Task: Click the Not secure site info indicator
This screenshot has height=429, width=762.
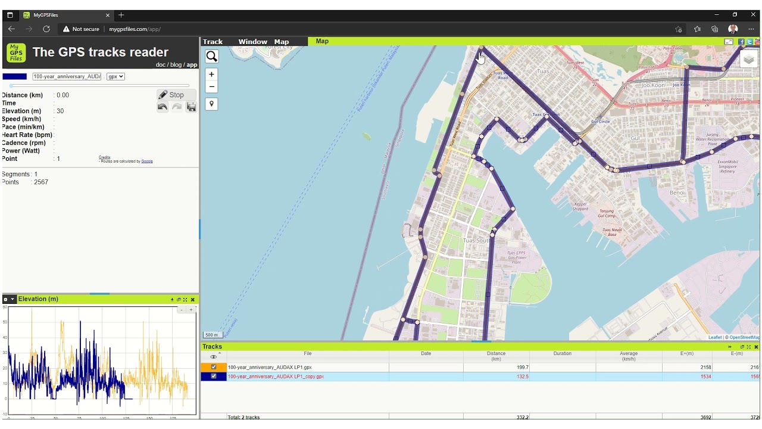Action: [x=82, y=29]
